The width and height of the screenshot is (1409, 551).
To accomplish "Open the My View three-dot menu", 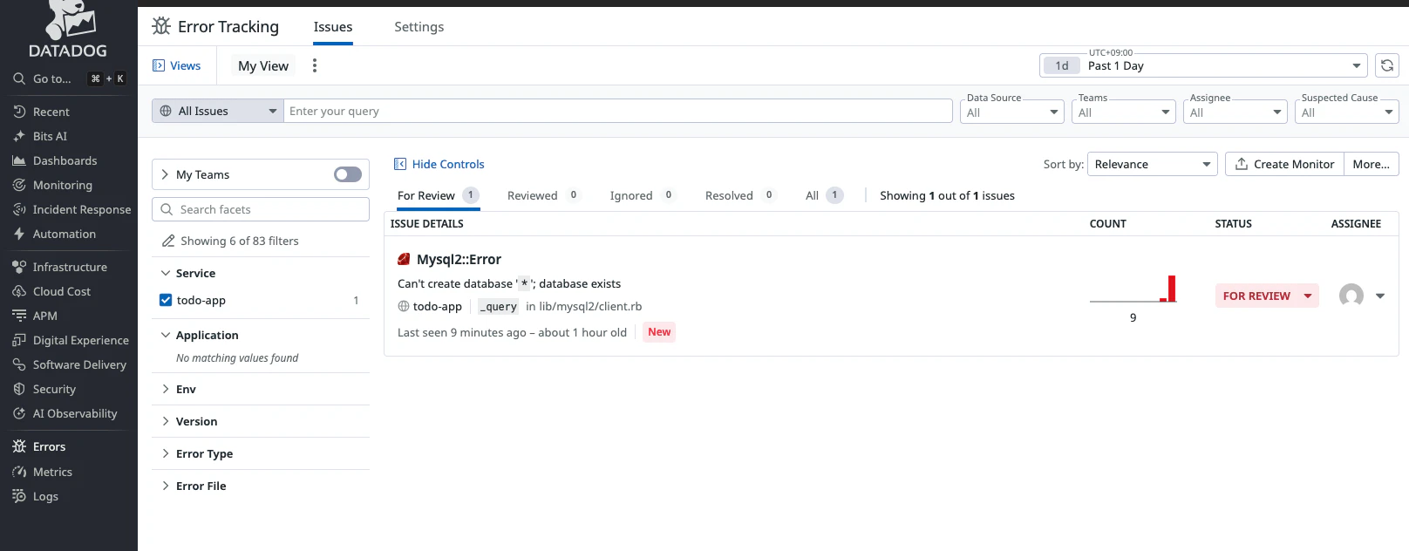I will click(x=315, y=65).
